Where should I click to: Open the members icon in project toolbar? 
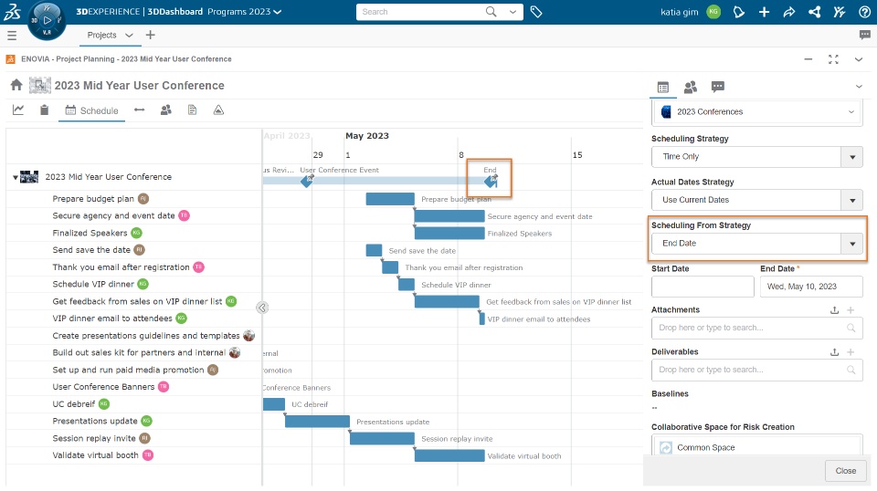pyautogui.click(x=165, y=110)
